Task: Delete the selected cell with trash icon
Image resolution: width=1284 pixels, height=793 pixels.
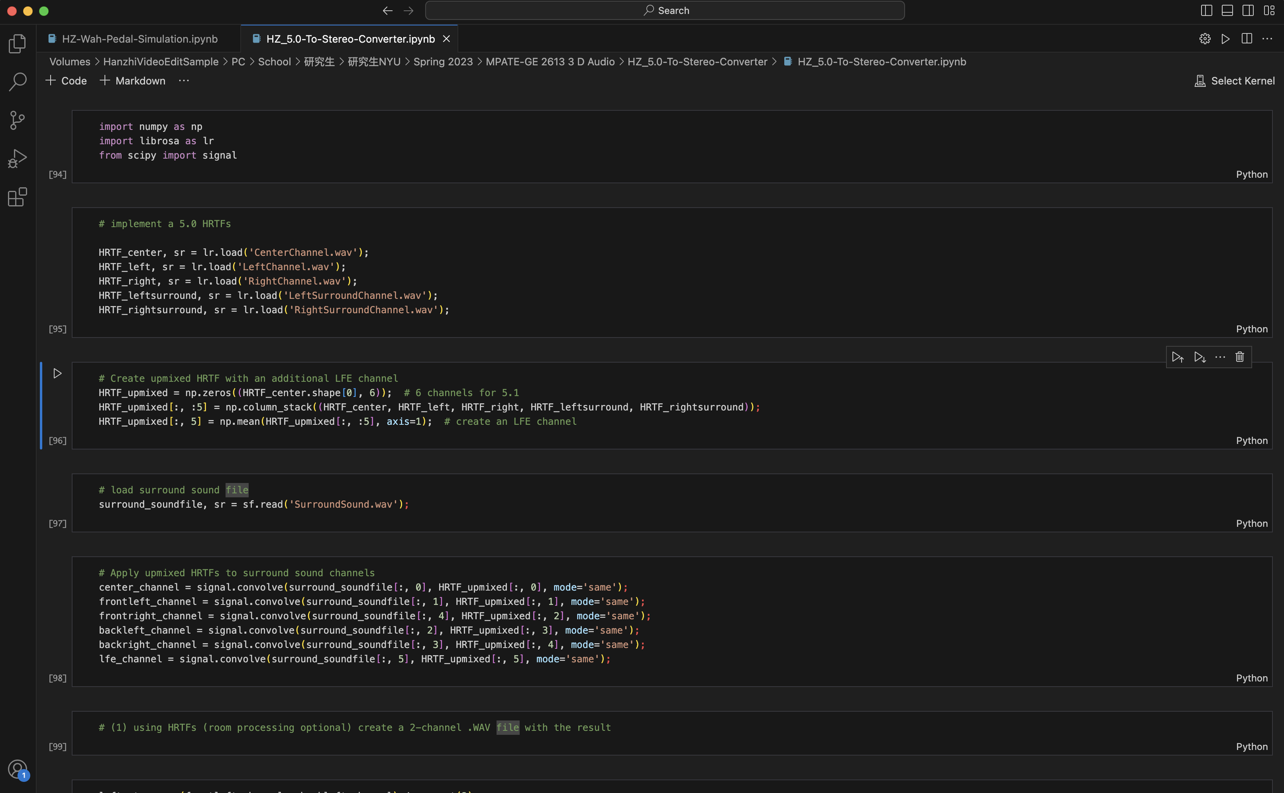Action: 1239,357
